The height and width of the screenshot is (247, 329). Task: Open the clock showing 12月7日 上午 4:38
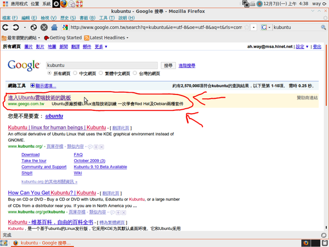286,4
